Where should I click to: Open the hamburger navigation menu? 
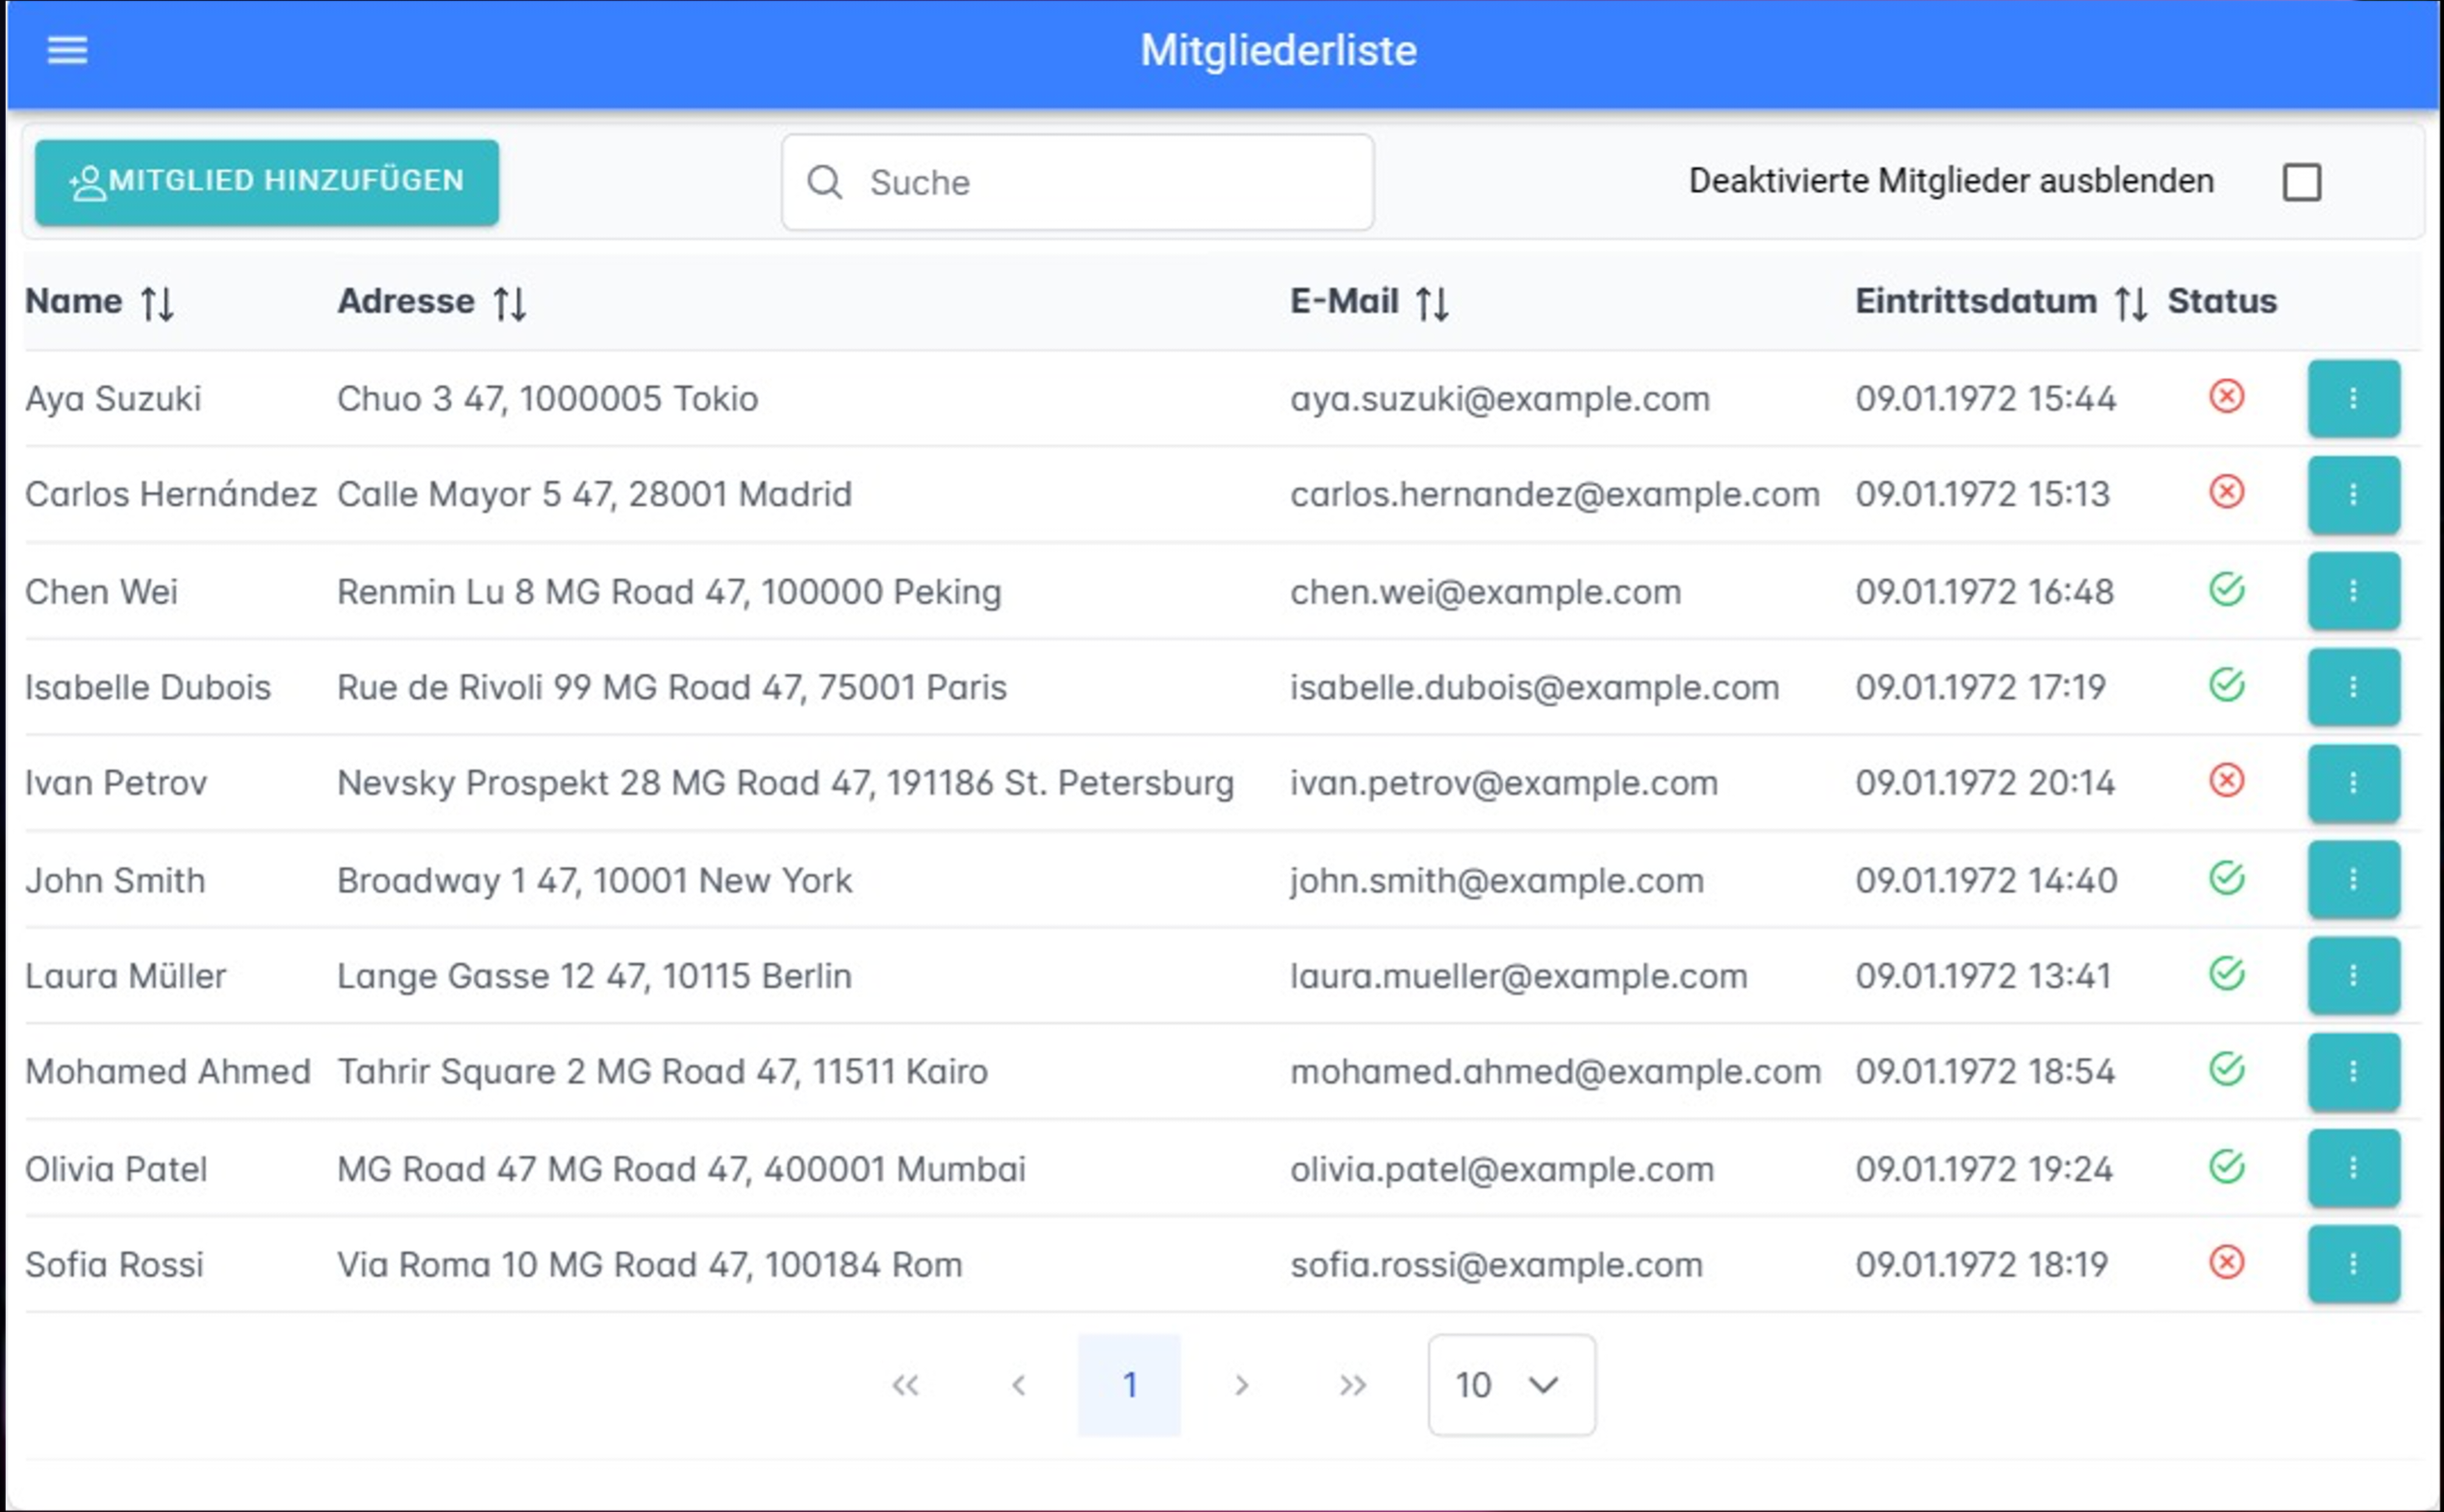pyautogui.click(x=67, y=50)
